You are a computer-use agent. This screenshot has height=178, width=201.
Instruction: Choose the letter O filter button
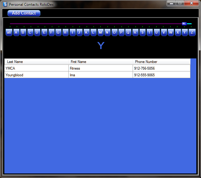point(115,32)
